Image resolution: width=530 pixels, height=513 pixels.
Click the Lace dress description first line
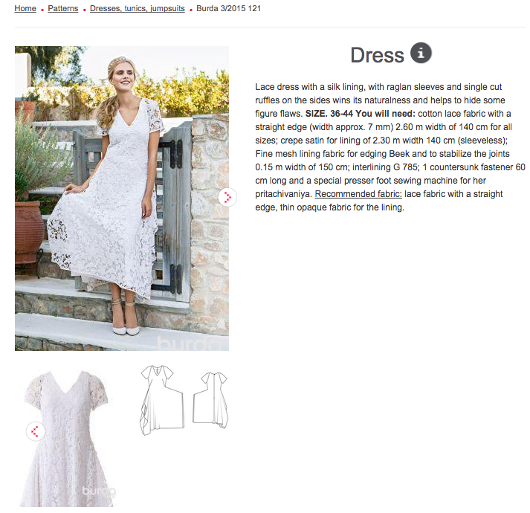378,87
